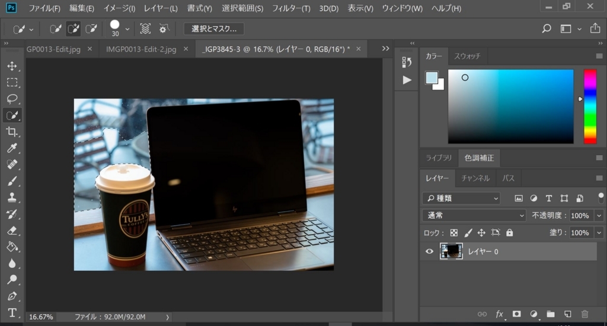
Task: Choose New selection mode
Action: pos(55,28)
